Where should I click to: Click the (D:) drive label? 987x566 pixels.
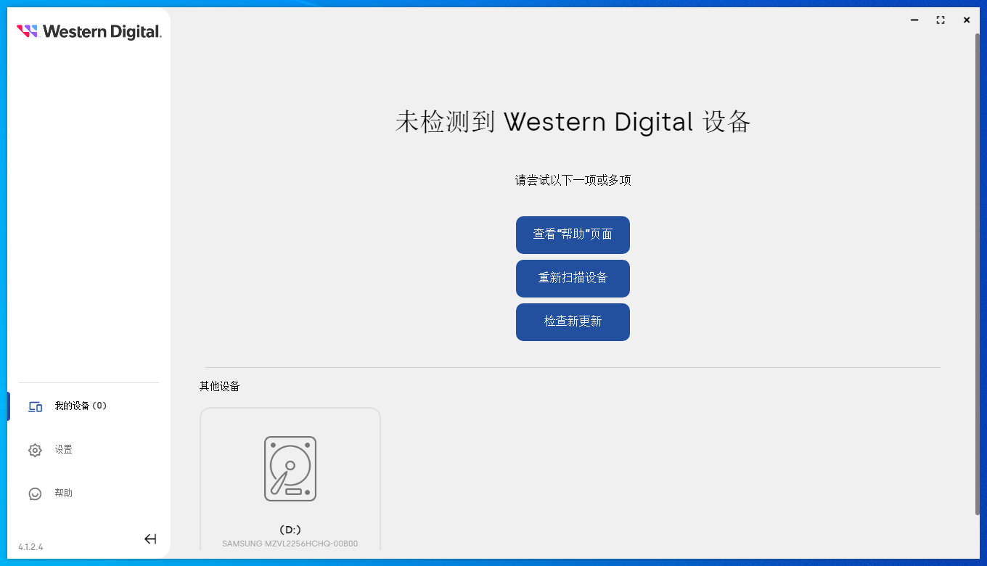290,530
